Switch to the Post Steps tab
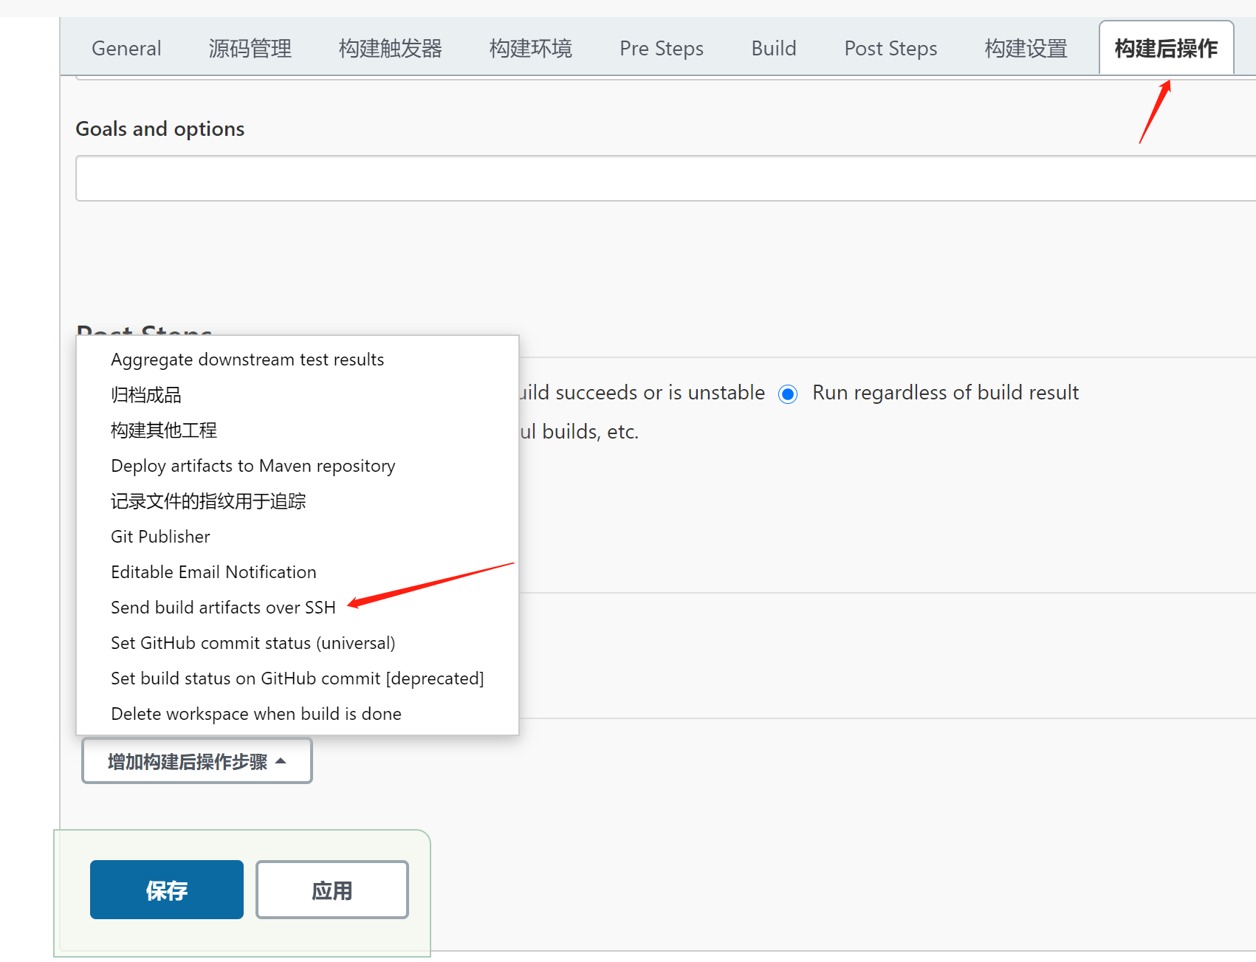 point(890,49)
